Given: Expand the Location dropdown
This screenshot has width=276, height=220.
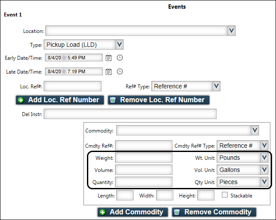Looking at the screenshot, I should point(231,31).
